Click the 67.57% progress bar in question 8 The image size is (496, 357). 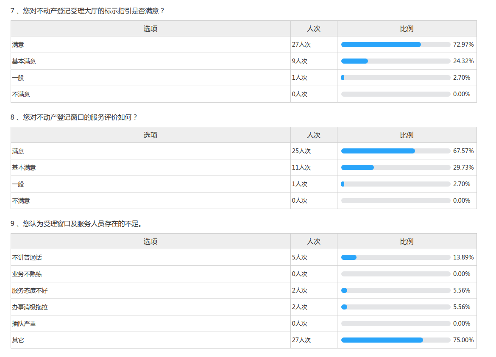pyautogui.click(x=395, y=151)
